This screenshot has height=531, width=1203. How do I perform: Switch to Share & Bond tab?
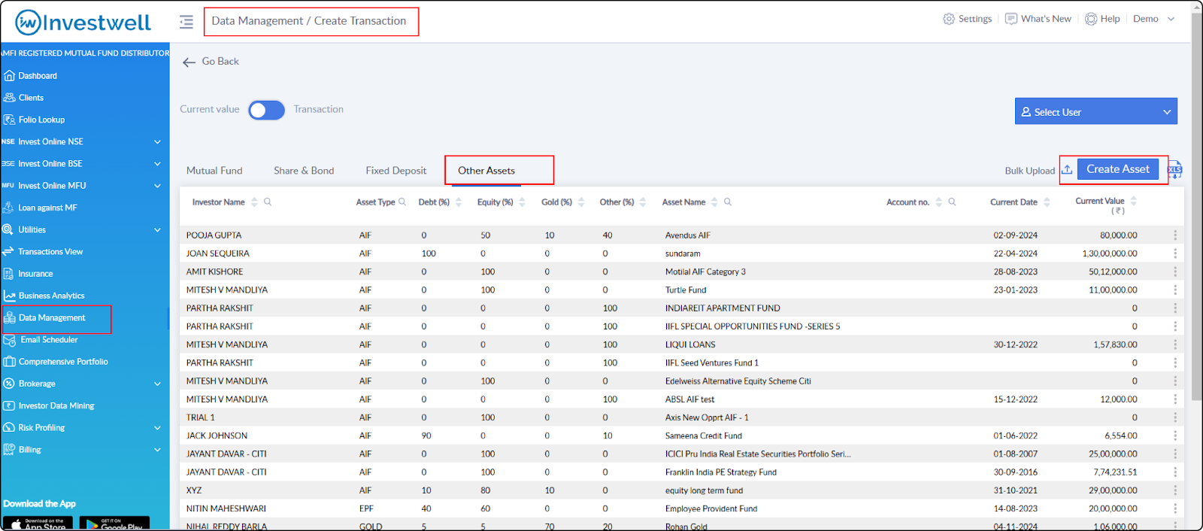(x=304, y=171)
